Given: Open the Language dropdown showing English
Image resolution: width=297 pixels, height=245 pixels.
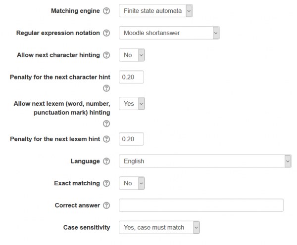Looking at the screenshot, I should point(205,161).
